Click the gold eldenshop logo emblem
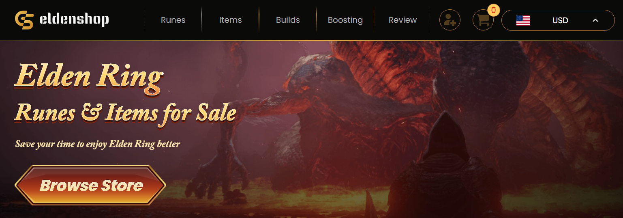The height and width of the screenshot is (218, 623). (x=24, y=20)
